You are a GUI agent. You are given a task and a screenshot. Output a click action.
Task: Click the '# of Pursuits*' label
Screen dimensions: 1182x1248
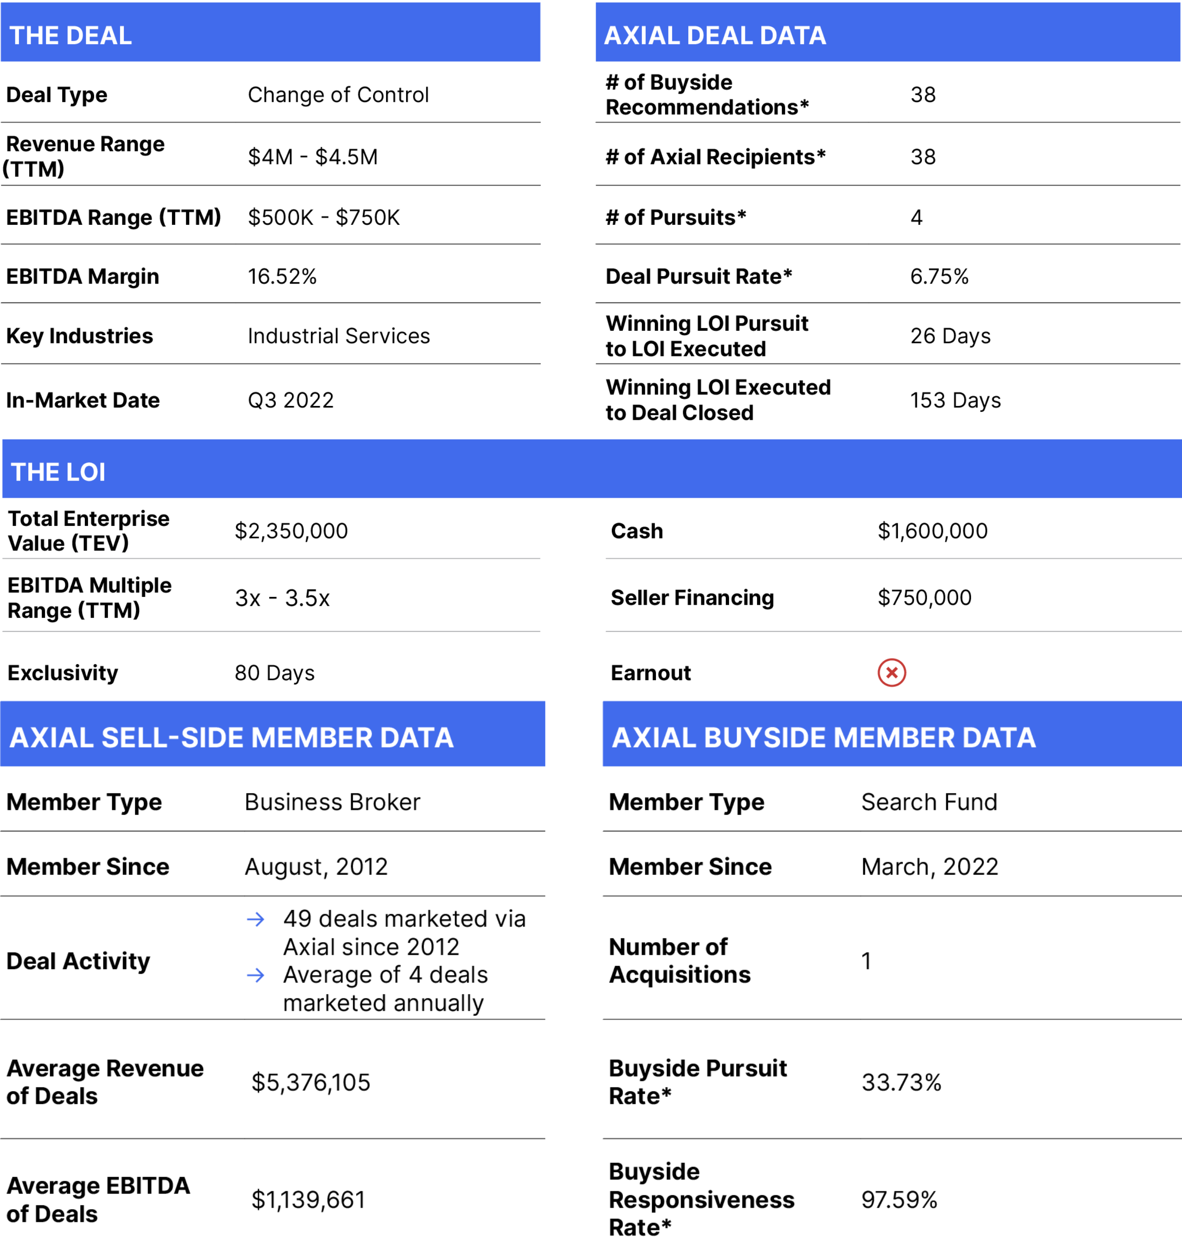[x=676, y=217]
